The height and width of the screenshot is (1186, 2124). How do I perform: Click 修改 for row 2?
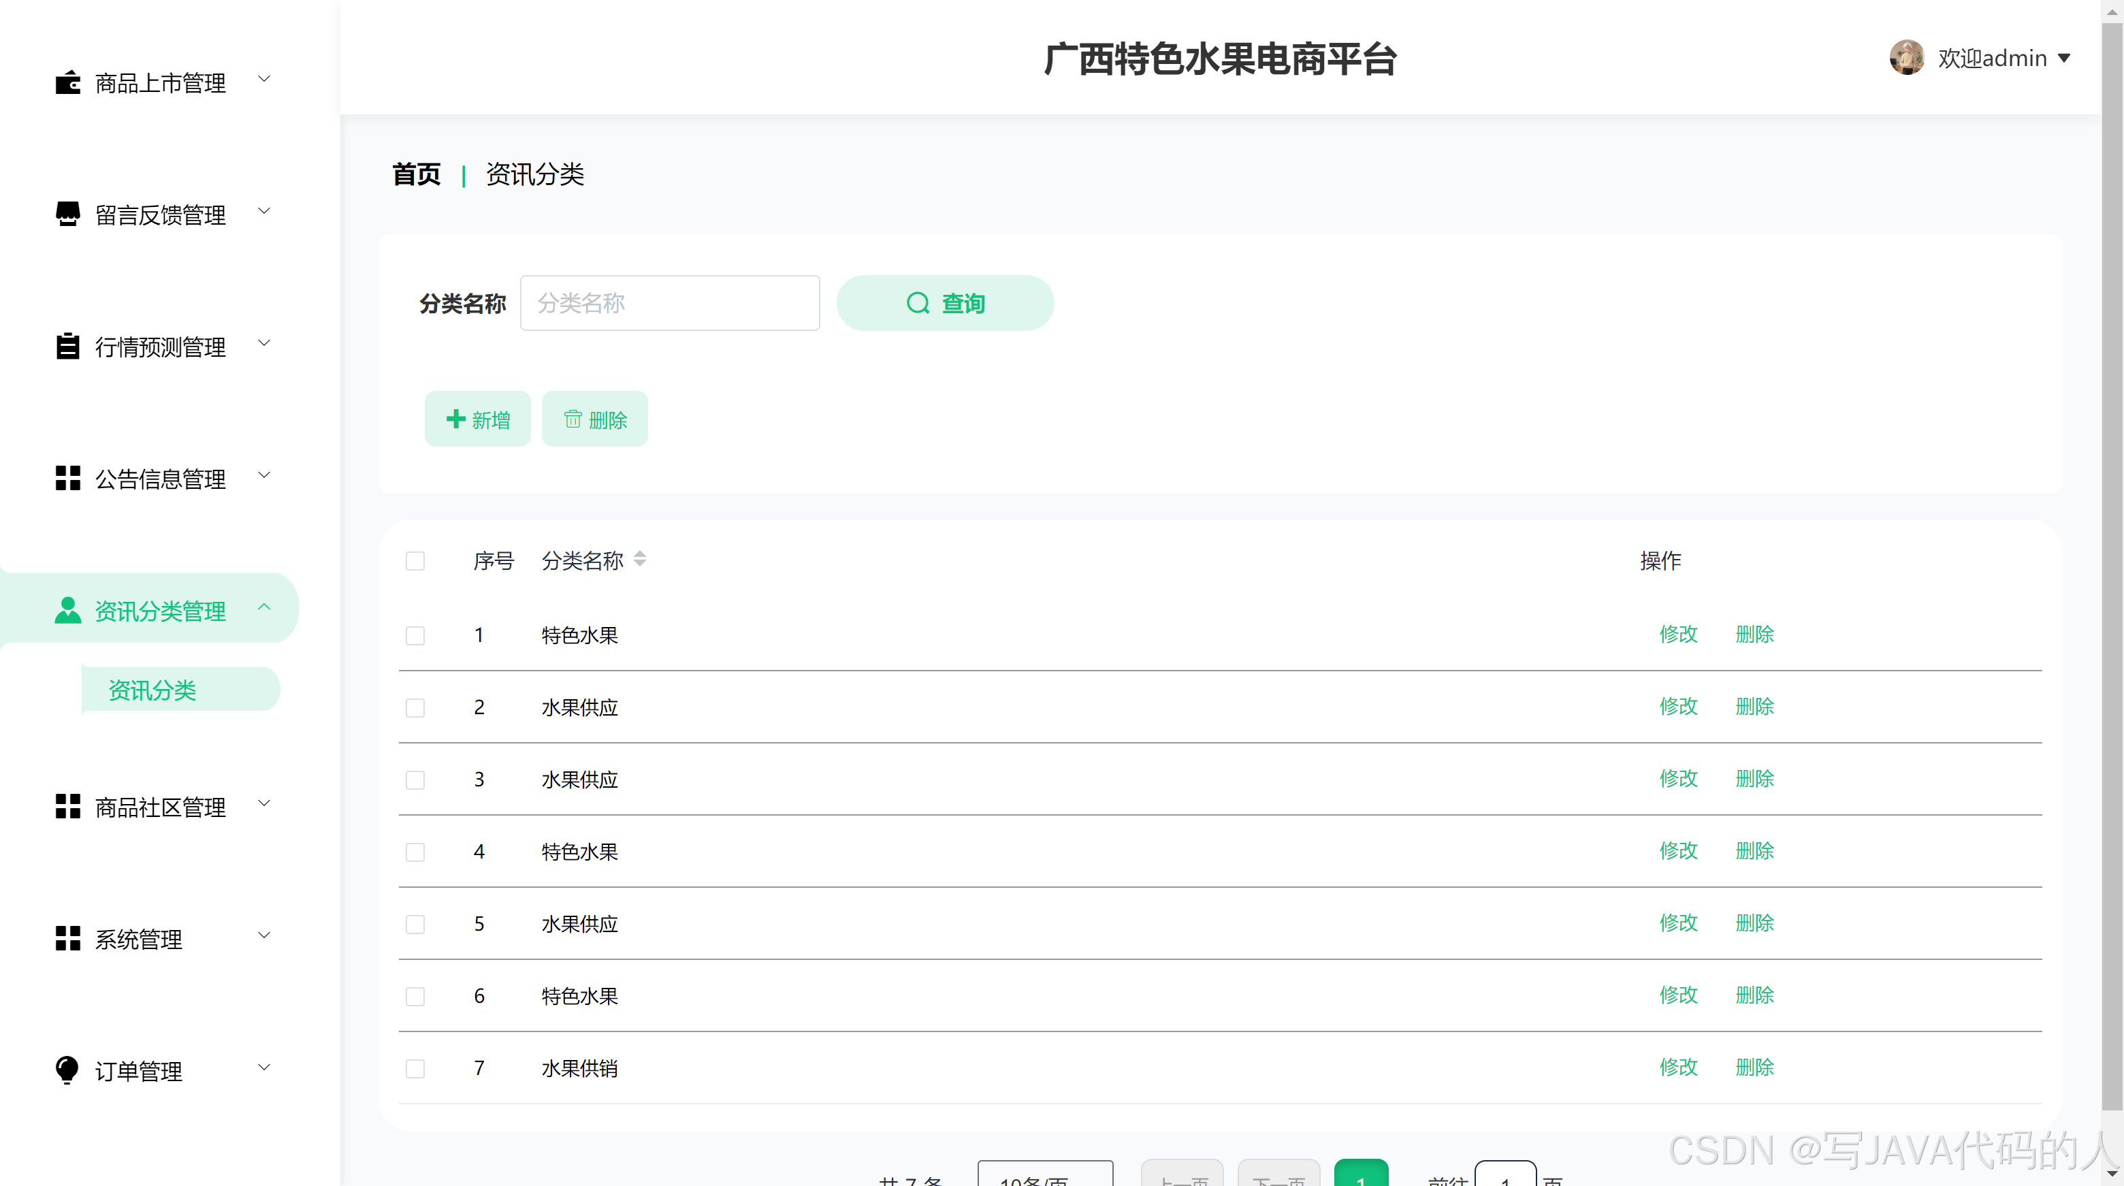click(x=1678, y=706)
